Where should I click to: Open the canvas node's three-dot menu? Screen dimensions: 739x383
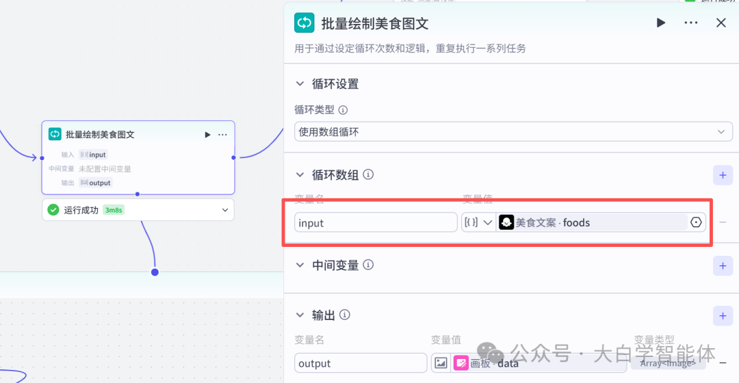222,135
